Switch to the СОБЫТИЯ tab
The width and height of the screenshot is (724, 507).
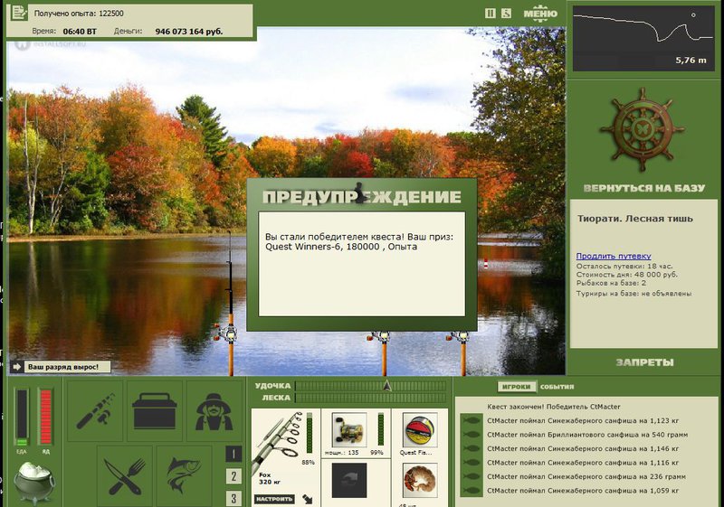[557, 387]
